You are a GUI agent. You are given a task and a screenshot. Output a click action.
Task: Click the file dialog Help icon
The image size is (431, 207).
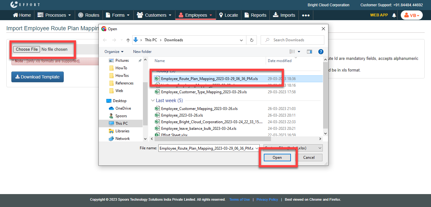point(321,52)
